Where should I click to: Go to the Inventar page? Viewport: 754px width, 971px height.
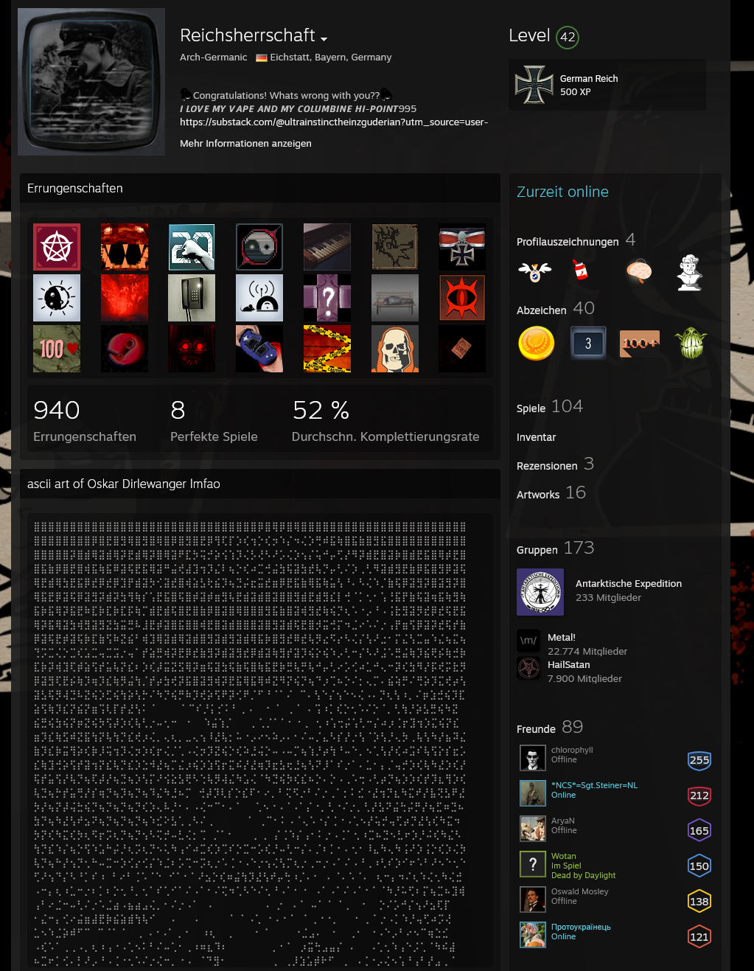click(536, 437)
